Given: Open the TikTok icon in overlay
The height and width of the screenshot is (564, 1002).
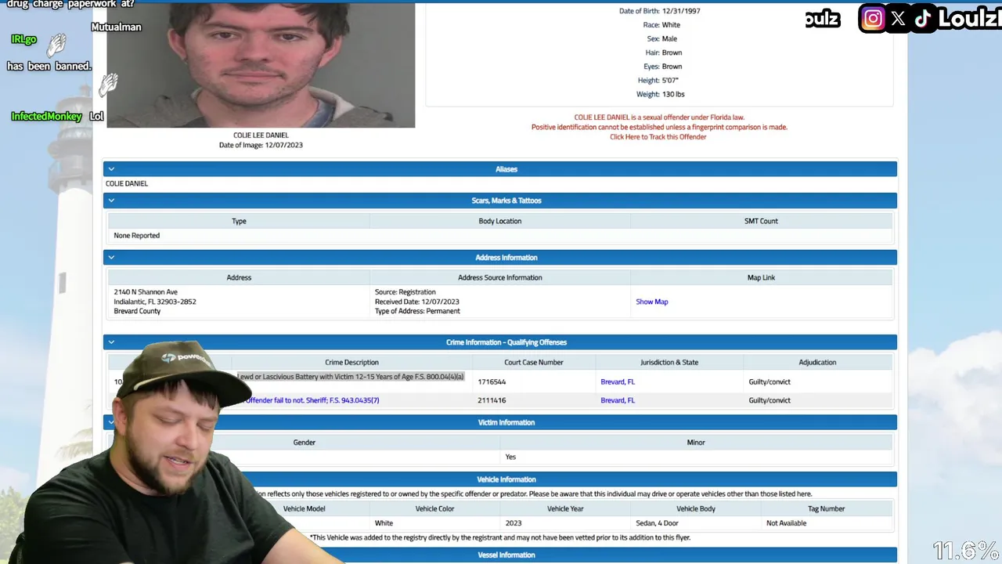Looking at the screenshot, I should click(922, 19).
